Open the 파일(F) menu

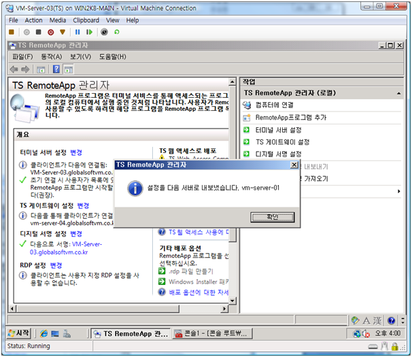click(x=22, y=57)
